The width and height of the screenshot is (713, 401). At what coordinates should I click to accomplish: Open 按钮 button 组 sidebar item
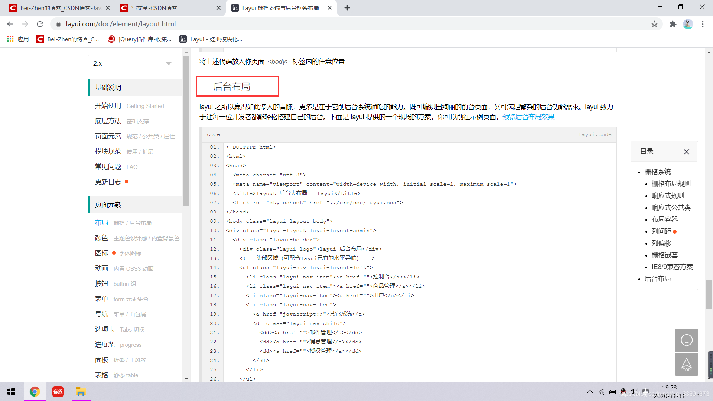click(x=115, y=284)
